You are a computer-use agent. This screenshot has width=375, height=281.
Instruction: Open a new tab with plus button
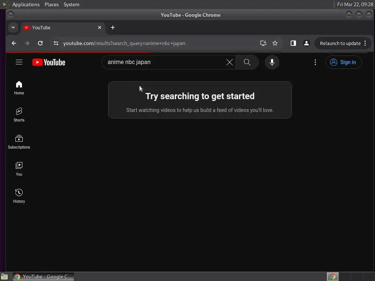pos(113,27)
